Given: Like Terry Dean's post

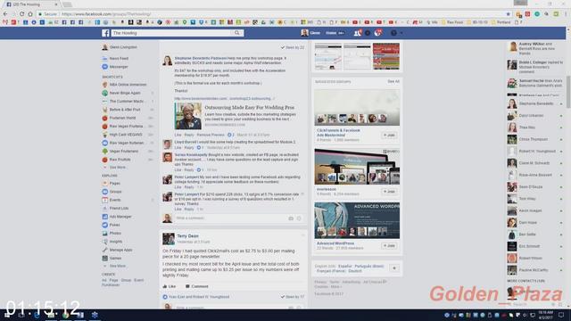Looking at the screenshot, I should (x=169, y=286).
